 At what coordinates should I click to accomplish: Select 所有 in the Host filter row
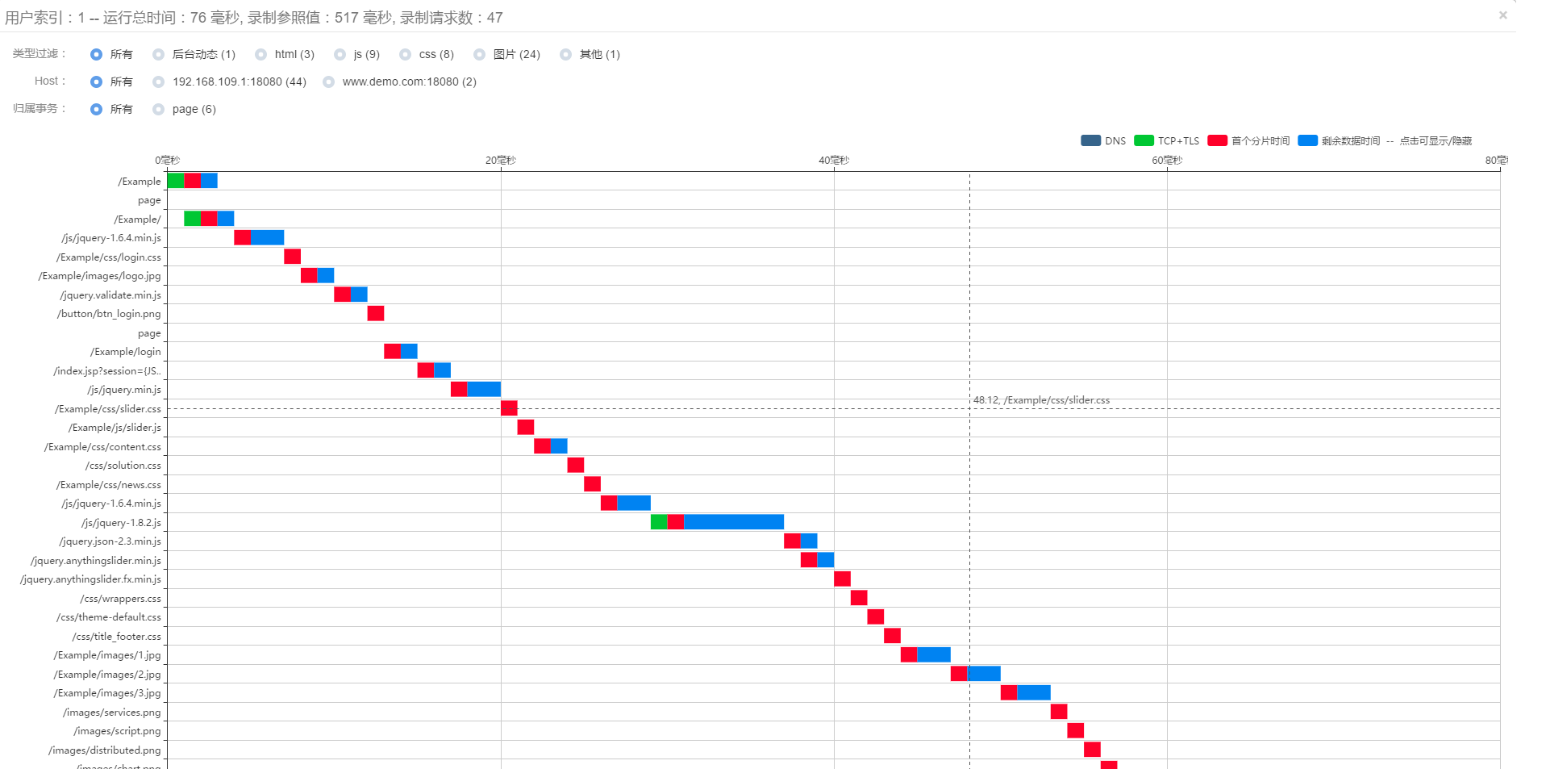coord(97,82)
